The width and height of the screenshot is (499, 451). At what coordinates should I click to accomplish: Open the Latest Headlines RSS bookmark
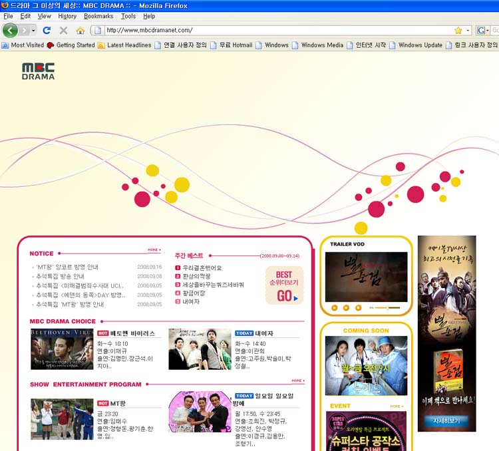pos(124,45)
